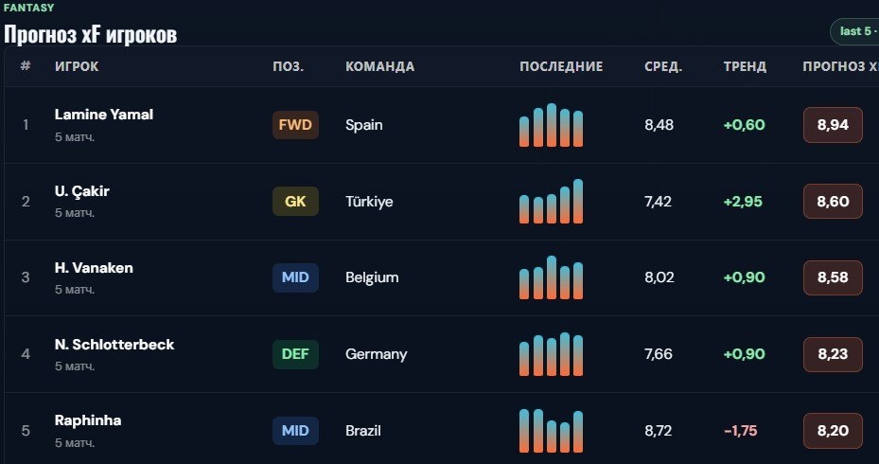879x464 pixels.
Task: Sort by the СРЕД. column header
Action: pyautogui.click(x=663, y=66)
